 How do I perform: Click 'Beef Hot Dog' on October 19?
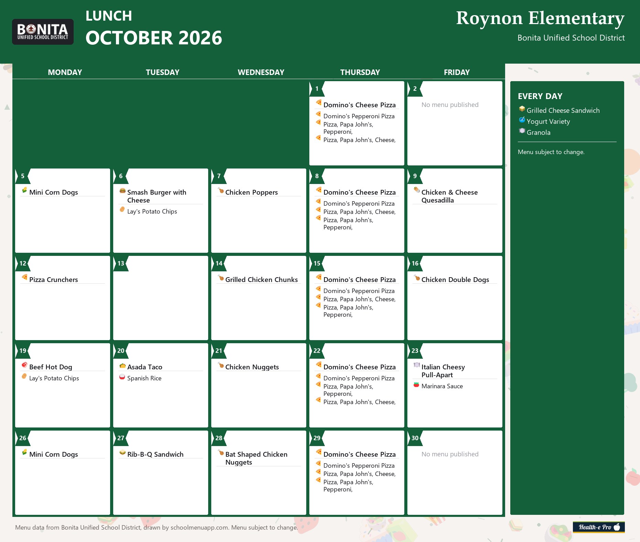pyautogui.click(x=51, y=367)
